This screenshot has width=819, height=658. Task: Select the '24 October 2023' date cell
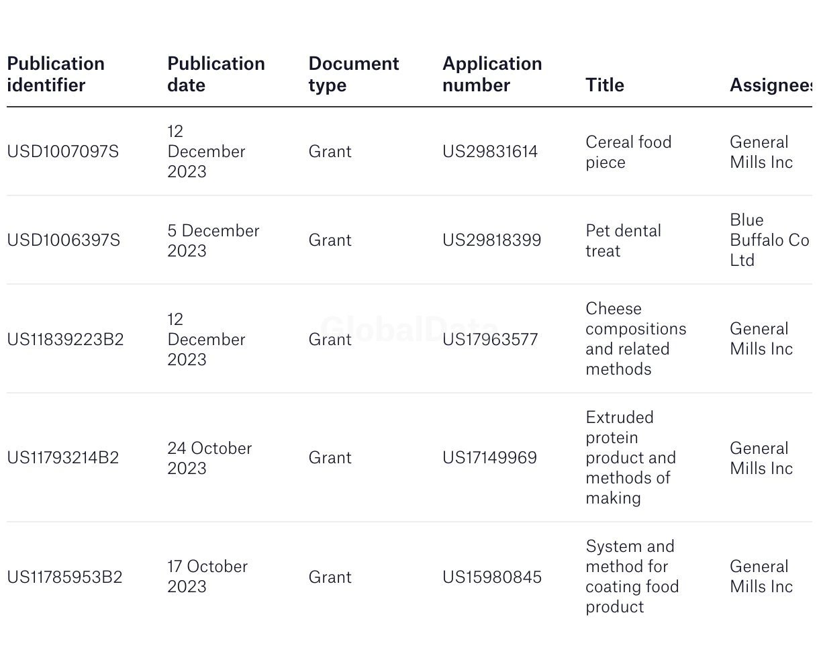click(209, 458)
